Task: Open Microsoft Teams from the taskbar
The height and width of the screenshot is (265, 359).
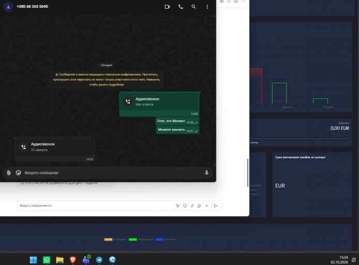Action: click(86, 259)
